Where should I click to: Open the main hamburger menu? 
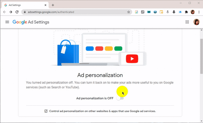pos(7,22)
